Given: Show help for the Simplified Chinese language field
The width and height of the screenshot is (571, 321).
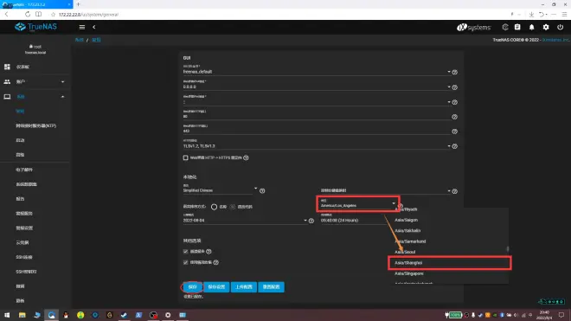Looking at the screenshot, I should (262, 191).
